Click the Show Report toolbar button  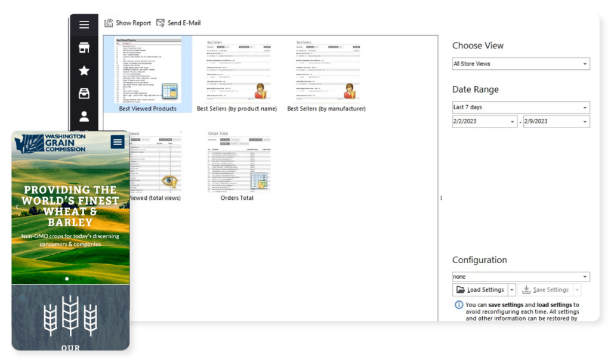128,23
